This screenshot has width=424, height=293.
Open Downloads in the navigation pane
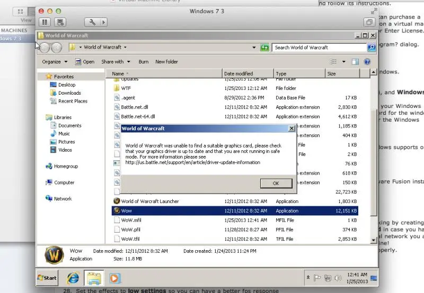(69, 93)
